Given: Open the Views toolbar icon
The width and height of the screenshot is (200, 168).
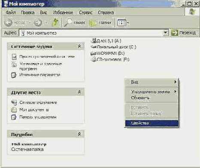Looking at the screenshot, I should pos(121,23).
